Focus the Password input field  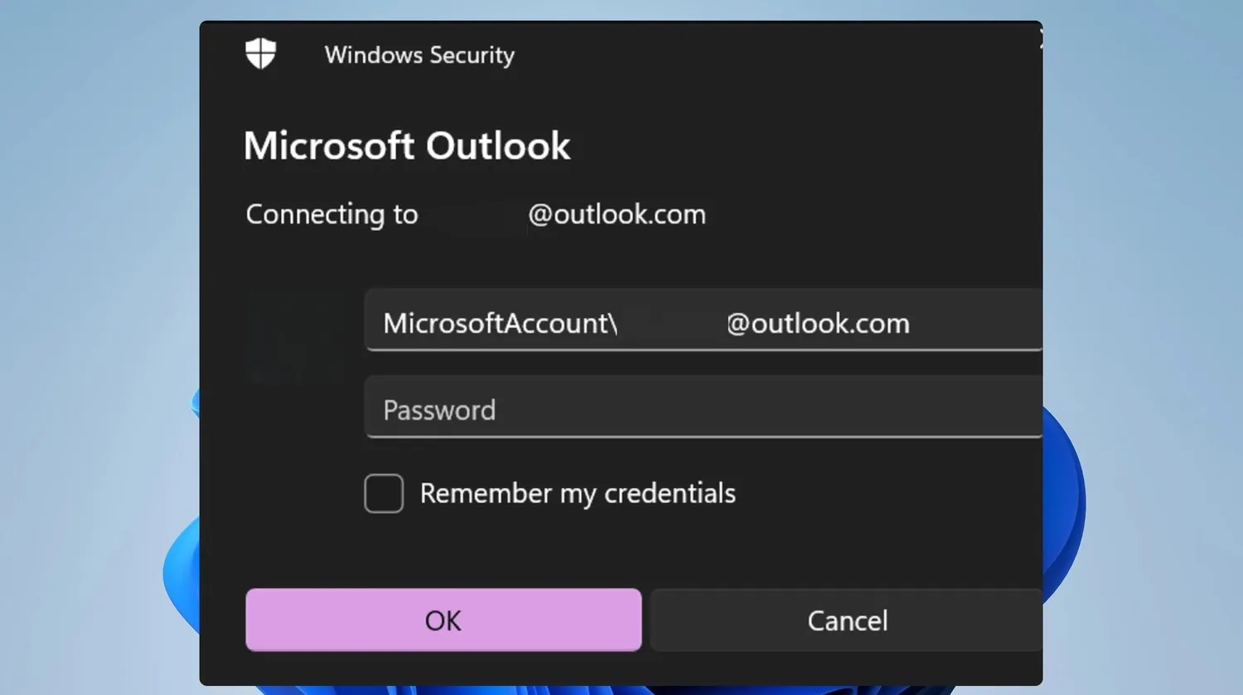tap(704, 407)
